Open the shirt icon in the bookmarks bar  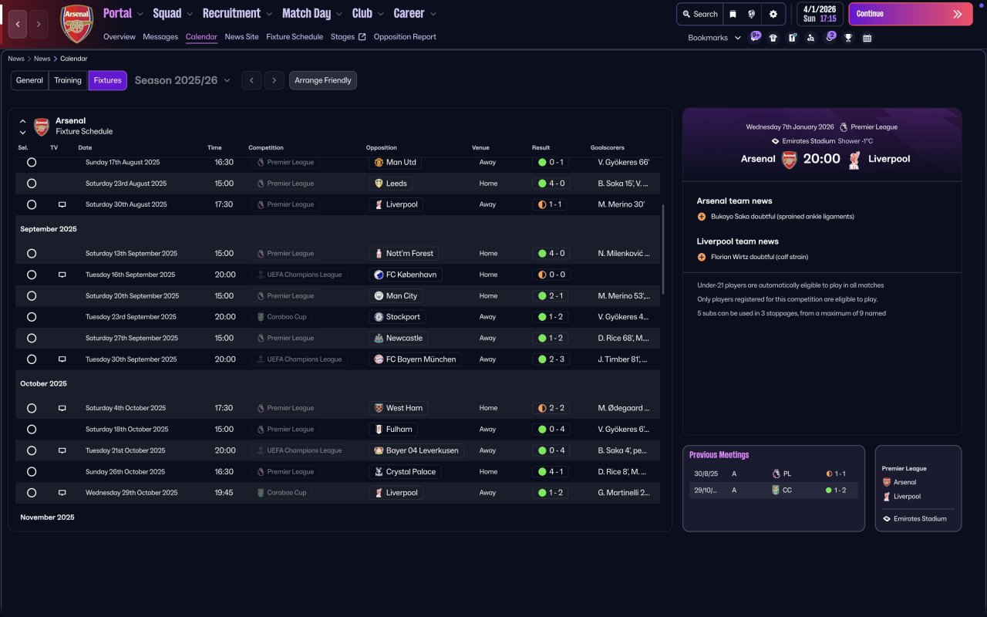773,38
